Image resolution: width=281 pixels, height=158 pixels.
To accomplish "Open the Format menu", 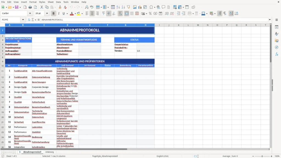I will [33, 2].
